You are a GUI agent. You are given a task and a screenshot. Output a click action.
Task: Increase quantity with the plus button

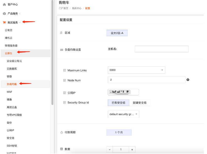(132, 149)
